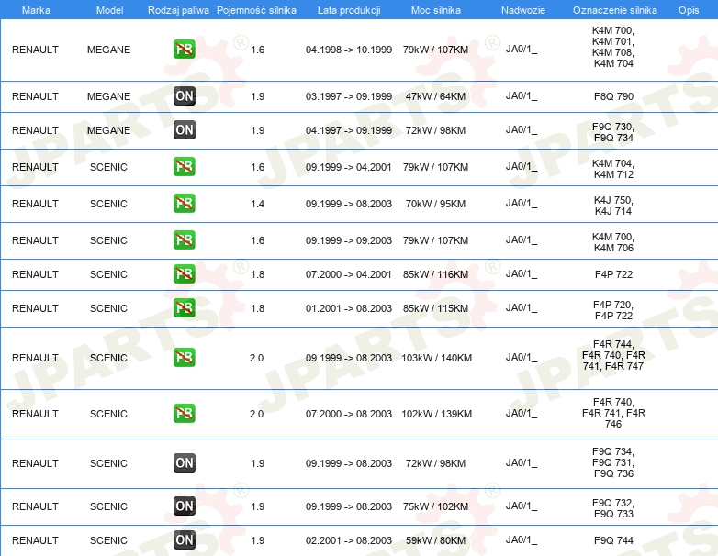Image resolution: width=718 pixels, height=556 pixels.
Task: Click engine codes starting with F4R 744
Action: click(x=613, y=355)
